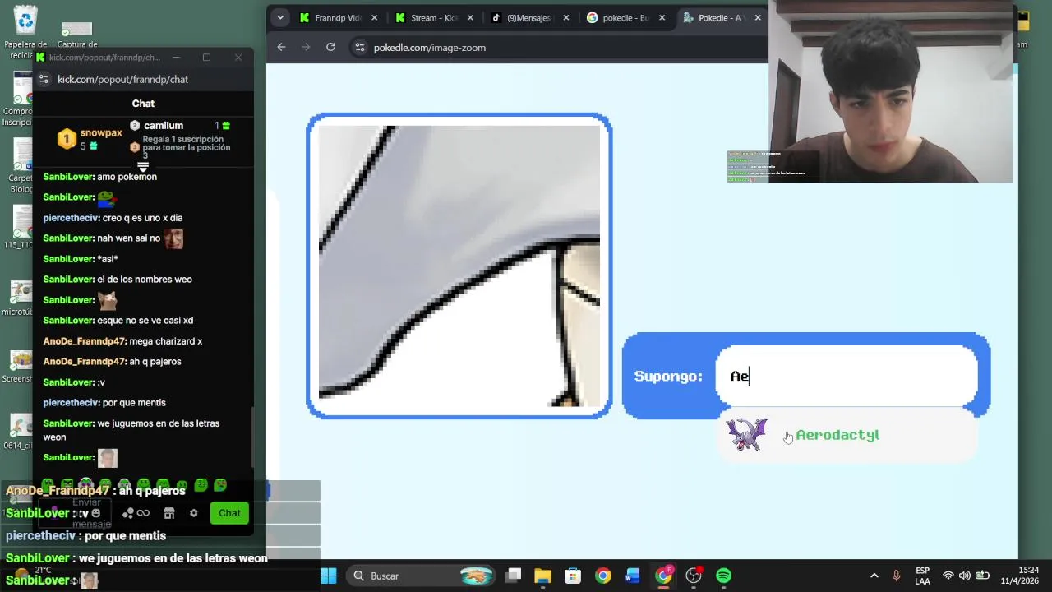The height and width of the screenshot is (592, 1052).
Task: Go back in the Pokedle browser window
Action: (x=281, y=47)
